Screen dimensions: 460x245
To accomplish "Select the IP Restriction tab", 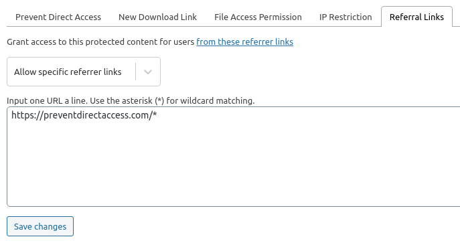I will pos(346,17).
